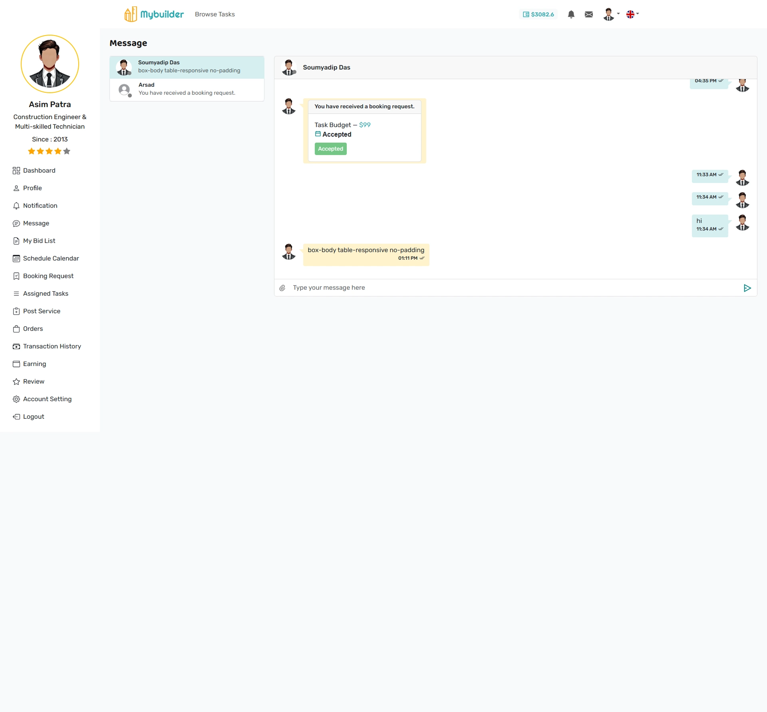767x712 pixels.
Task: Click the notification bell icon in header
Action: 571,14
